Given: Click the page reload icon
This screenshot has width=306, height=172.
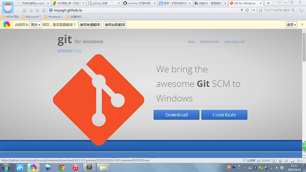Looking at the screenshot, I should (x=24, y=10).
